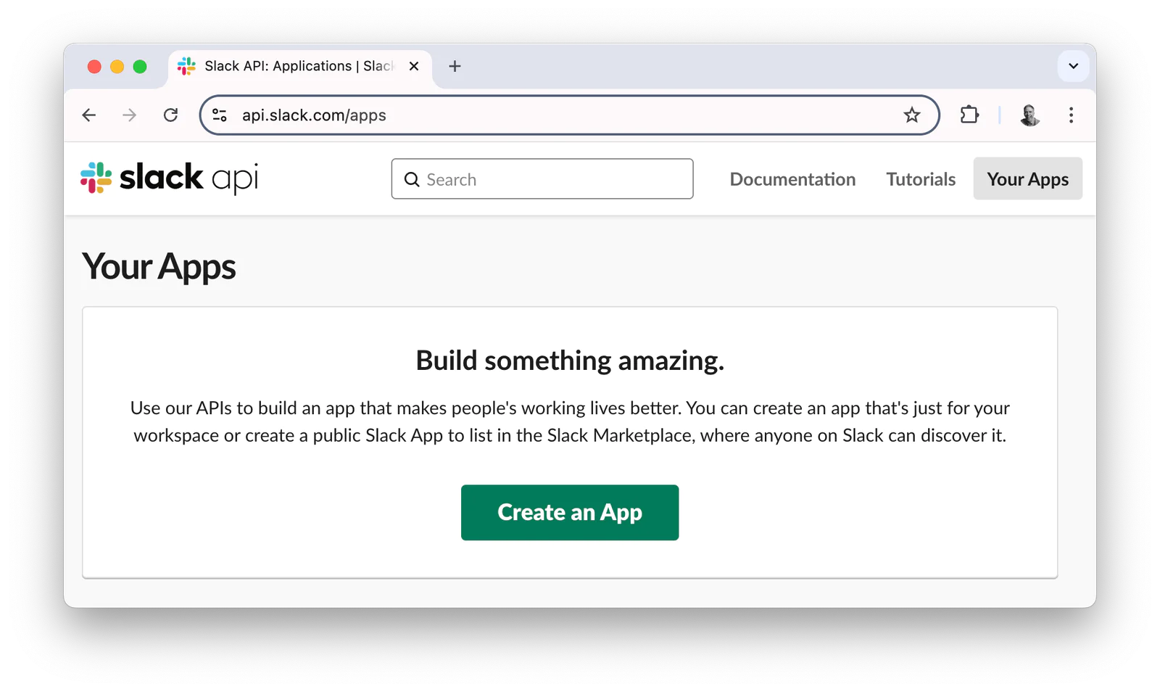Select Your Apps in top navigation

[1027, 179]
